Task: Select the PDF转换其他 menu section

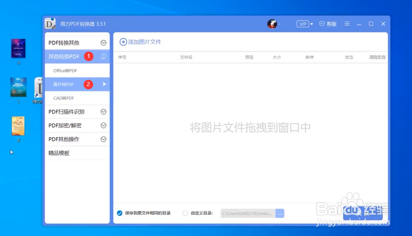Action: point(77,43)
